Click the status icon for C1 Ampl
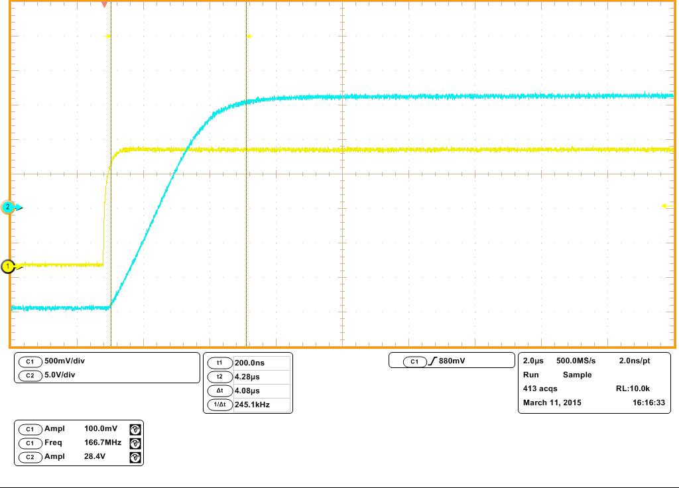Viewport: 679px width, 488px height. [135, 430]
